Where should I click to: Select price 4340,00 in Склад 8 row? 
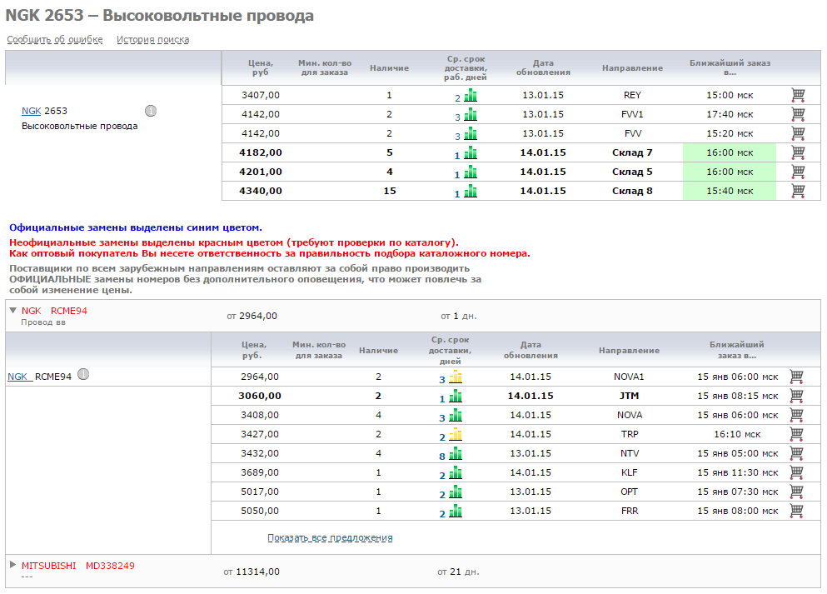click(x=261, y=191)
